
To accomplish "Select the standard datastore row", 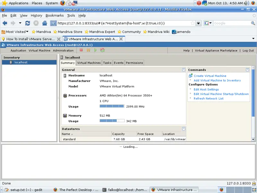I will [x=124, y=139].
